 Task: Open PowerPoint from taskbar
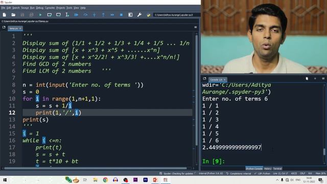tap(155, 180)
